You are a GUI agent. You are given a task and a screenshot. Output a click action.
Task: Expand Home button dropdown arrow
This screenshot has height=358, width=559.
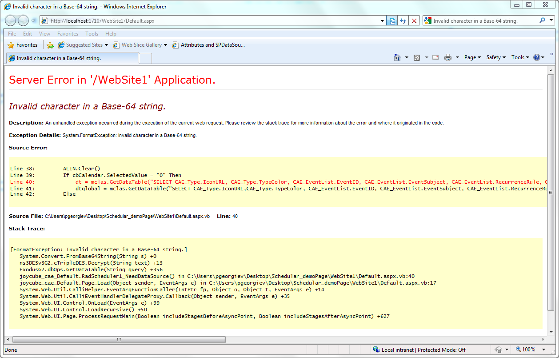click(407, 57)
